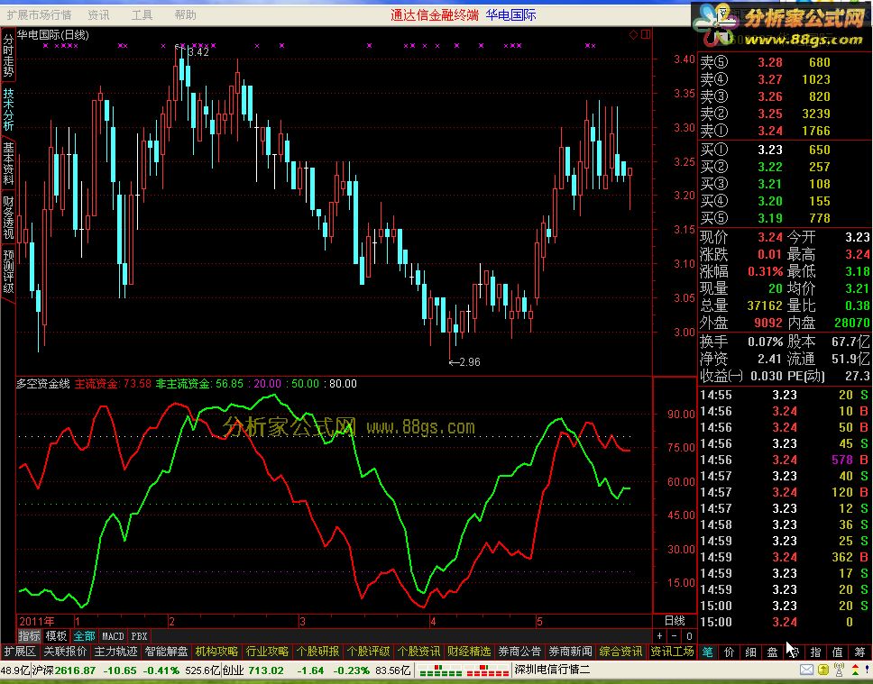Select the 值 tab in trade panel
The height and width of the screenshot is (684, 873).
click(837, 652)
